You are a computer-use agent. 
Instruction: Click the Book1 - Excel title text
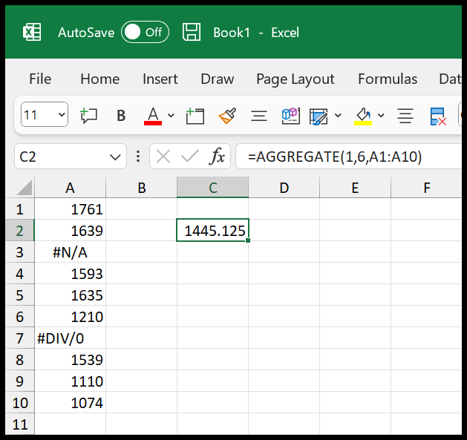point(256,32)
